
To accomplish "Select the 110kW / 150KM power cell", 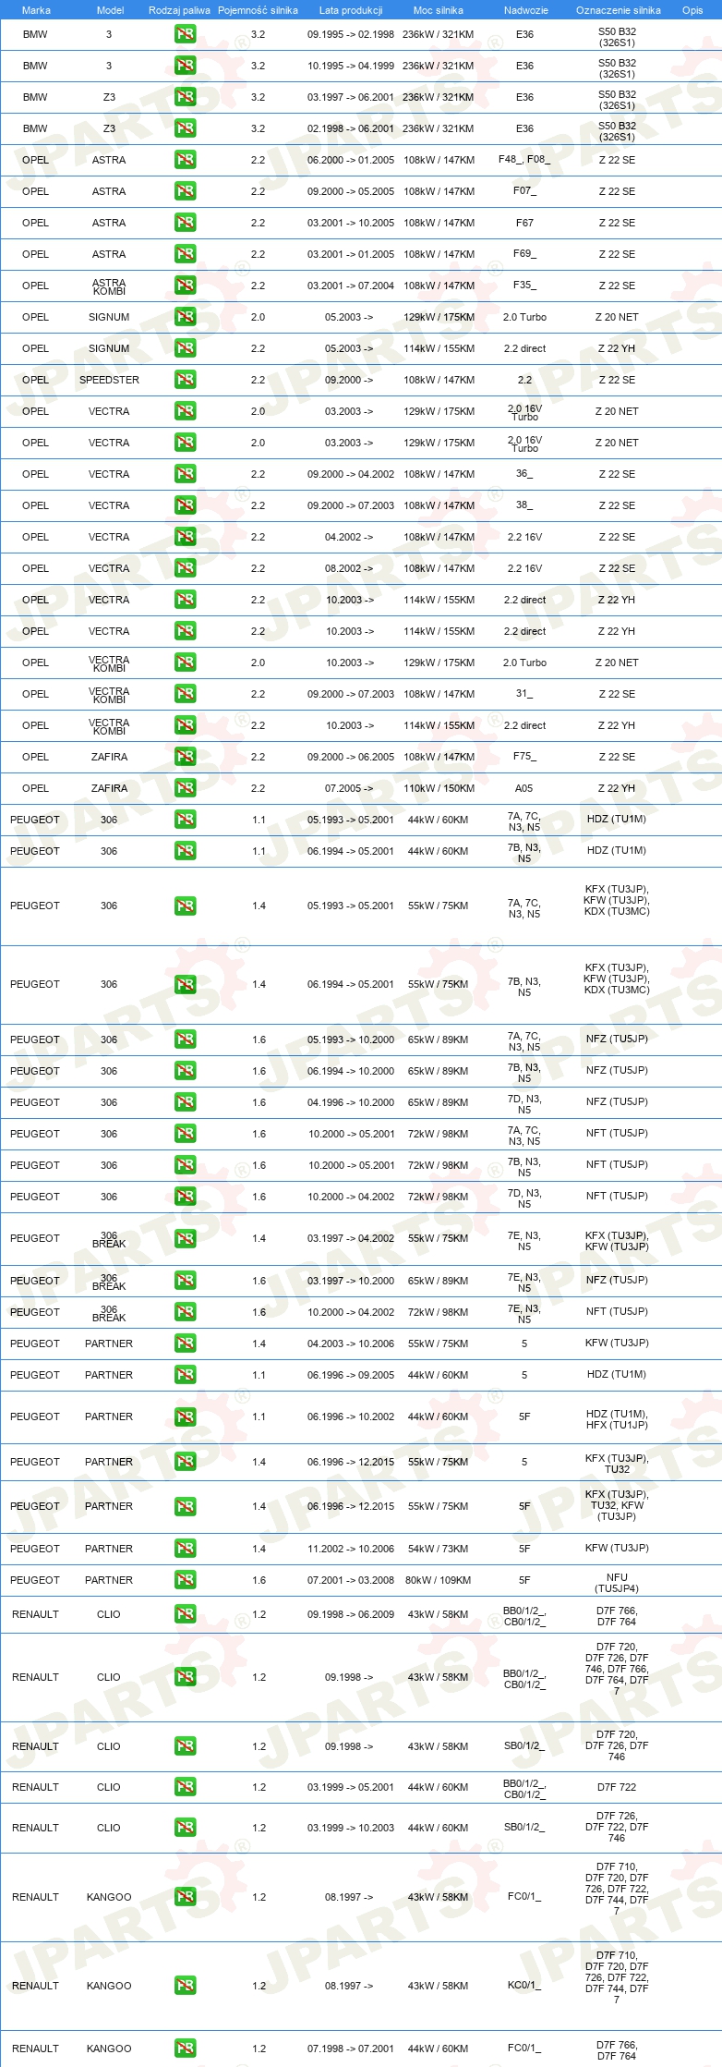I will pos(439,788).
